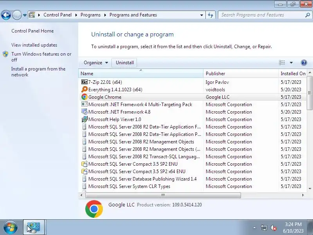
Task: Click the Refresh button in address bar
Action: (210, 15)
